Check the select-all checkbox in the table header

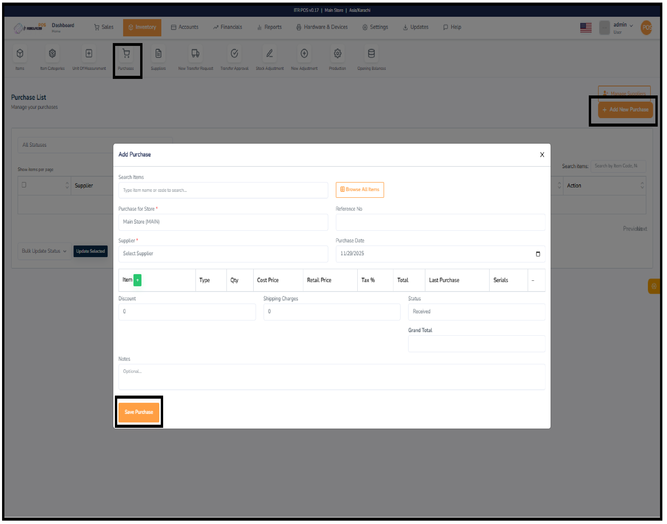pos(24,185)
